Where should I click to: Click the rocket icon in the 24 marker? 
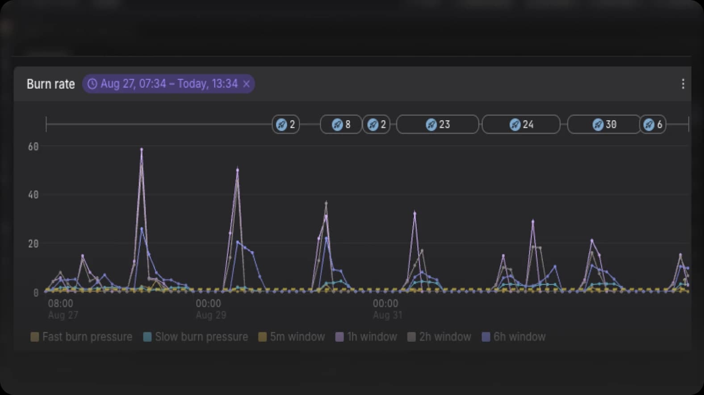coord(515,125)
